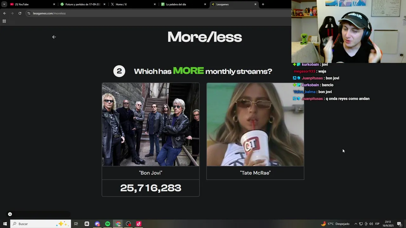The width and height of the screenshot is (406, 228).
Task: Open a new browser tab
Action: pos(263,4)
